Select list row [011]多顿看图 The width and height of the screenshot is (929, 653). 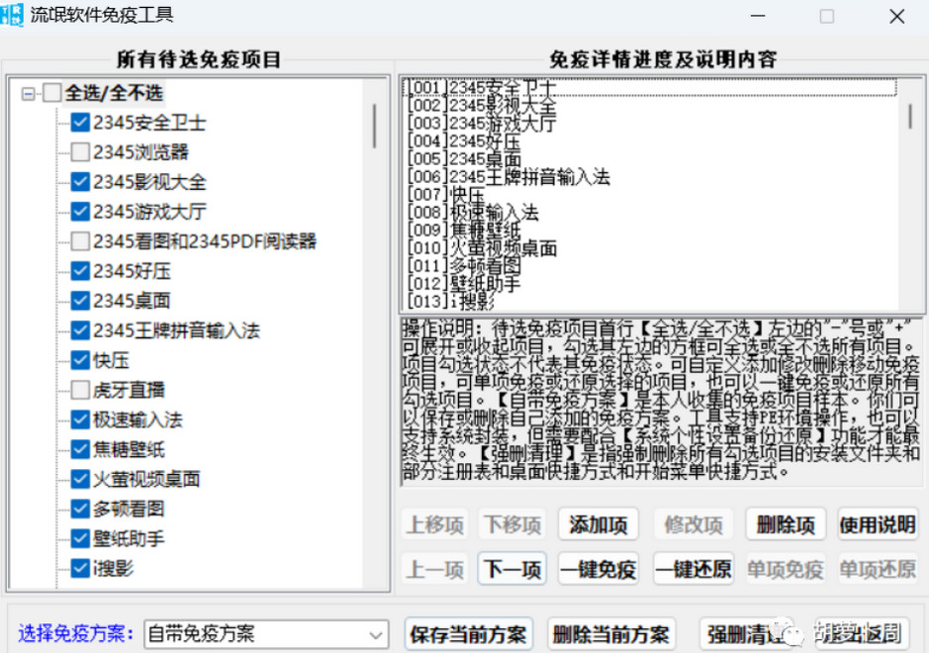(651, 265)
